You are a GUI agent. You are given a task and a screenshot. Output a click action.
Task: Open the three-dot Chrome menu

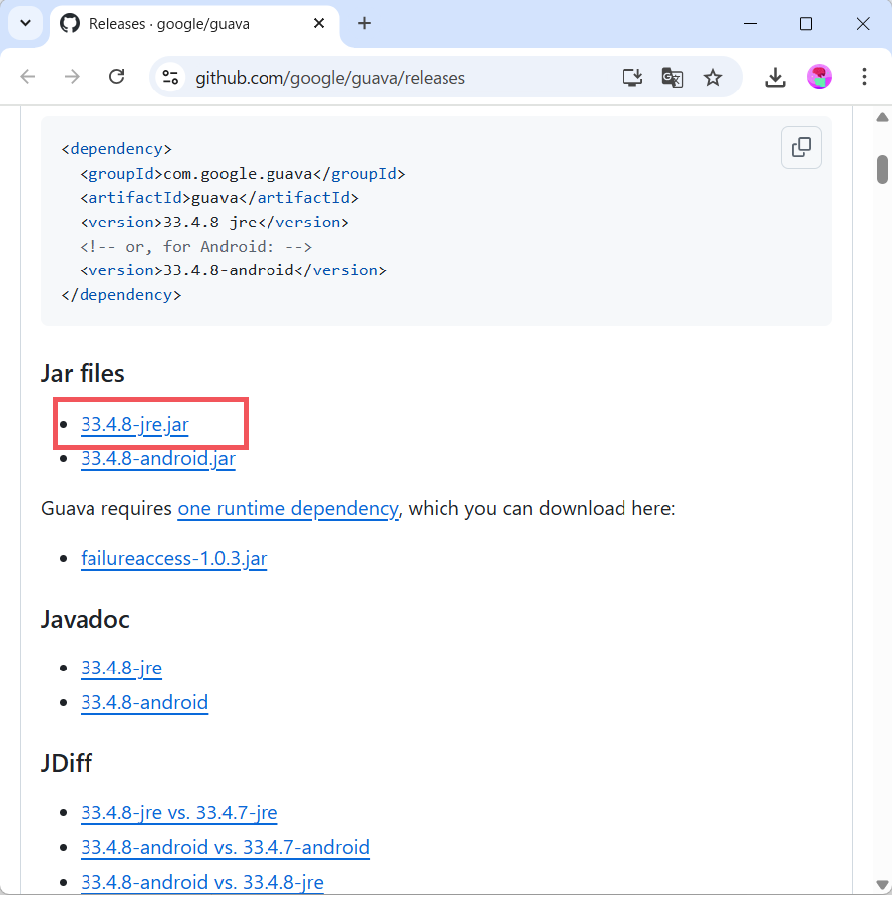click(x=864, y=77)
